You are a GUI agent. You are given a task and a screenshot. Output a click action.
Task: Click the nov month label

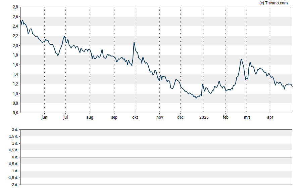160,117
